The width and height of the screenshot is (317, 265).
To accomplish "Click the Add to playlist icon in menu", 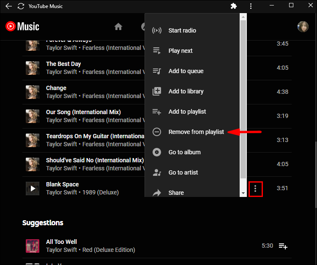I will click(157, 112).
